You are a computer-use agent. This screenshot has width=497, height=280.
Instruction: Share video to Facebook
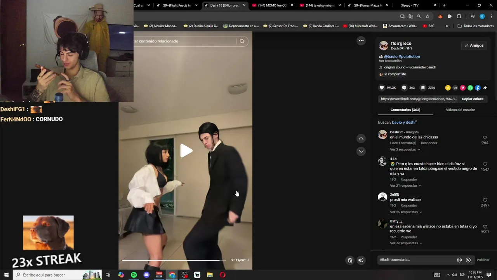tap(478, 88)
